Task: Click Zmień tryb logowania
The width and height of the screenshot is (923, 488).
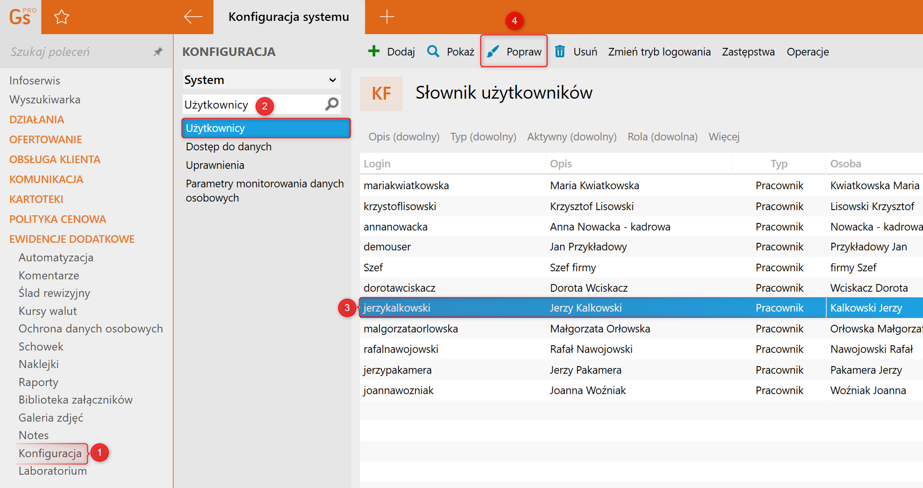Action: tap(659, 52)
